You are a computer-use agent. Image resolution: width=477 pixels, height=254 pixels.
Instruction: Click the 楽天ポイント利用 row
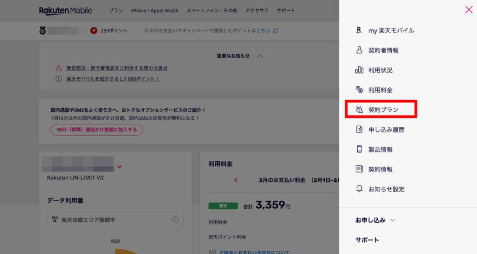(x=227, y=237)
